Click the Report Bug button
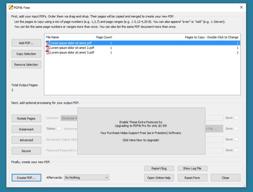Screen dimensions: 253x192 [159, 168]
